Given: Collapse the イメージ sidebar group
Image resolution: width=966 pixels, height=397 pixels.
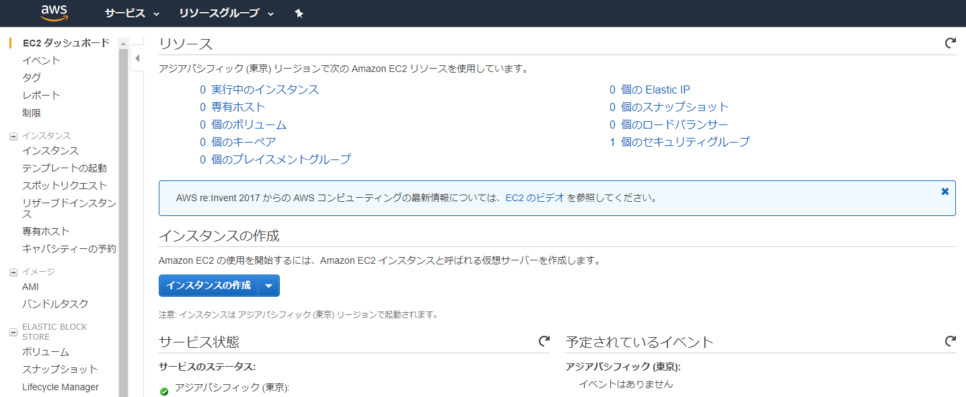Looking at the screenshot, I should point(13,272).
